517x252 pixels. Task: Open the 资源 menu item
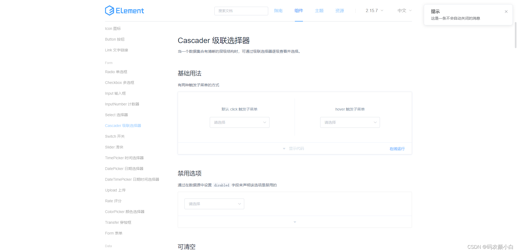click(339, 10)
